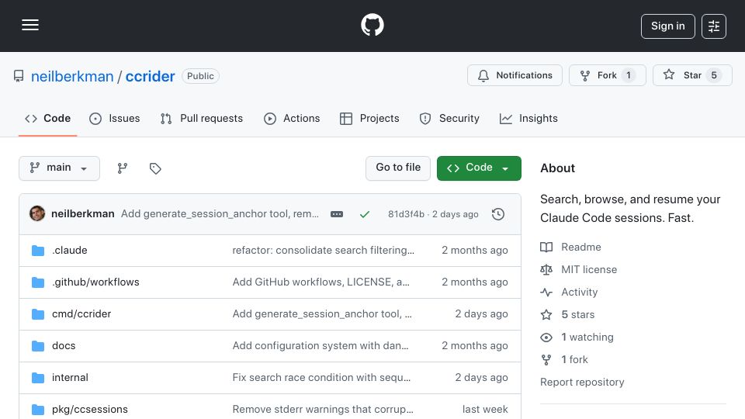Image resolution: width=745 pixels, height=419 pixels.
Task: Click the scales icon beside MIT license
Action: tap(546, 269)
